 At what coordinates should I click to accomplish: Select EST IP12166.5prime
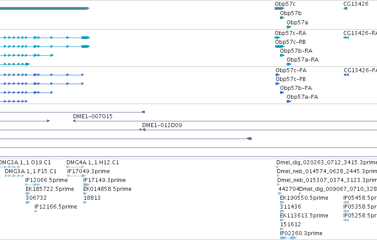coord(56,207)
